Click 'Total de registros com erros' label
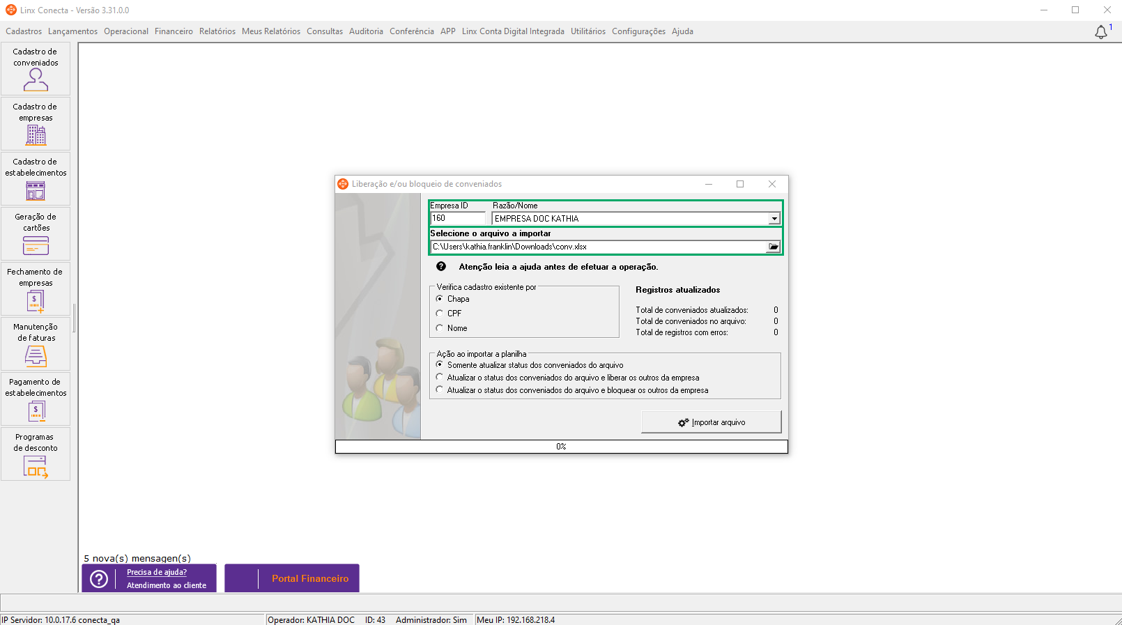 pos(682,332)
